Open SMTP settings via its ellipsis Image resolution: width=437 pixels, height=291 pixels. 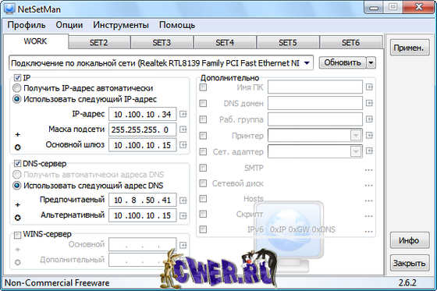(x=368, y=170)
